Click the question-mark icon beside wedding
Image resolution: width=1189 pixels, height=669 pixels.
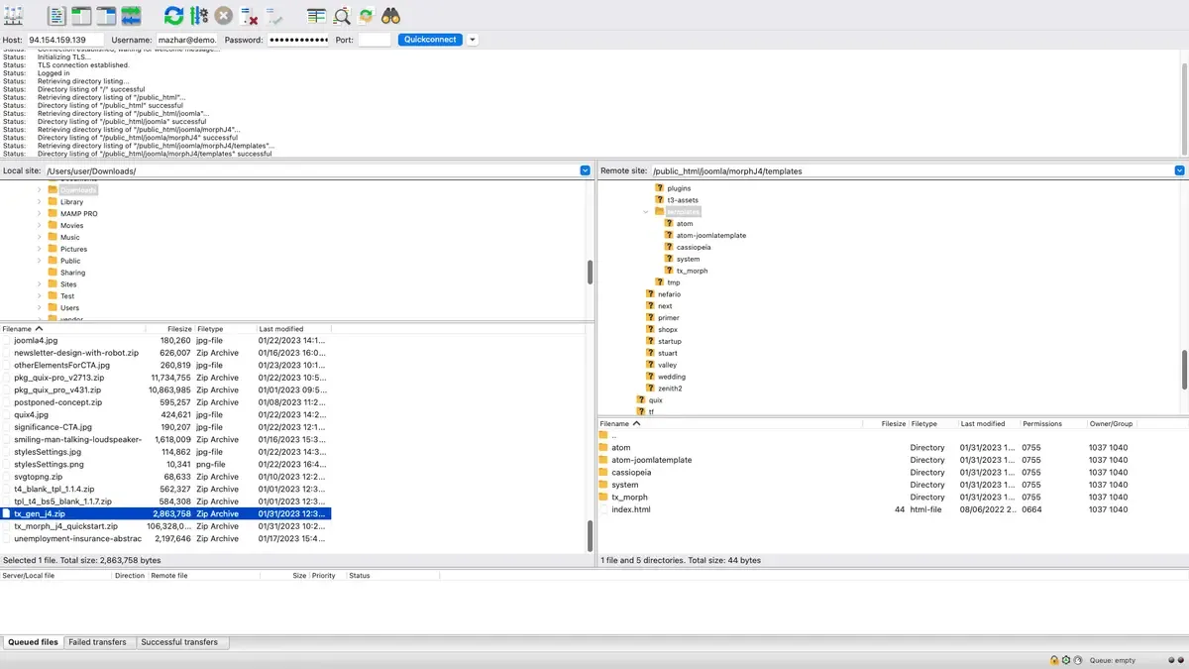[650, 377]
